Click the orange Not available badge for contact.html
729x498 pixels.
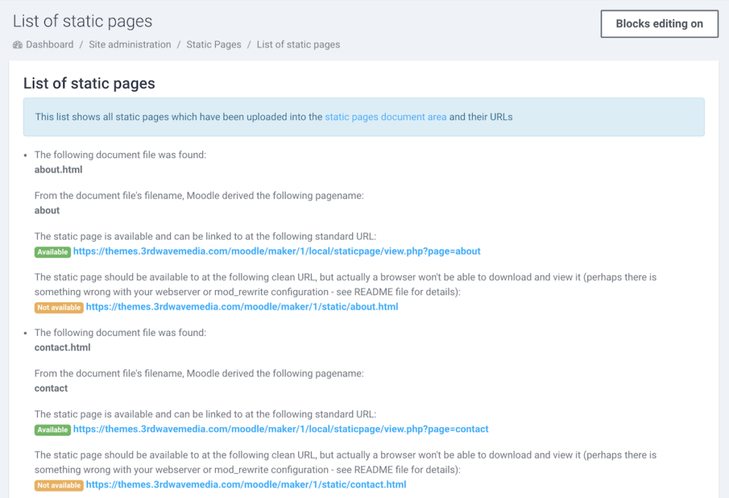[58, 485]
